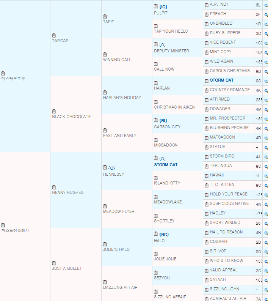
Task: Click the magnifier icon in the MR. PROSPECTOR row
Action: [266, 119]
